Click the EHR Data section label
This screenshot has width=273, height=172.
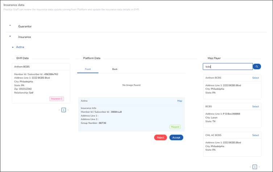(22, 58)
